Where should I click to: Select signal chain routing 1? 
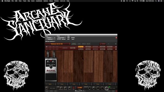47,47
